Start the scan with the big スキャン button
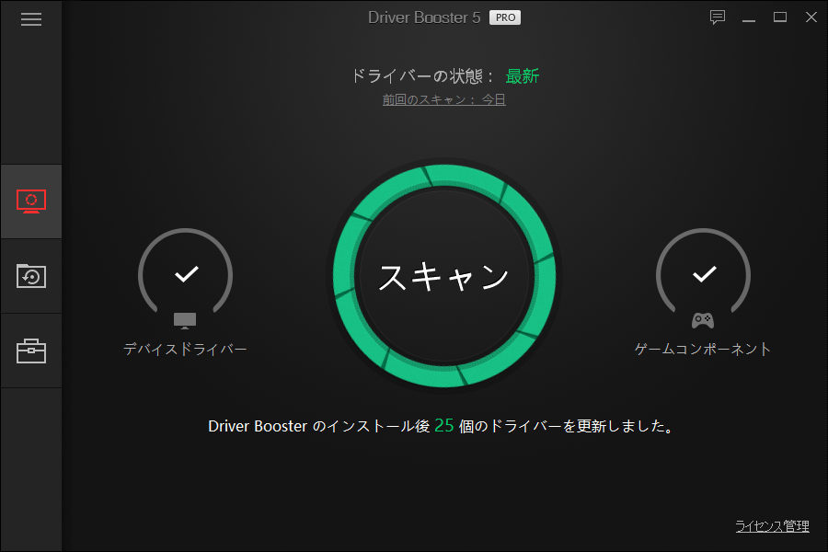828x552 pixels. click(444, 276)
